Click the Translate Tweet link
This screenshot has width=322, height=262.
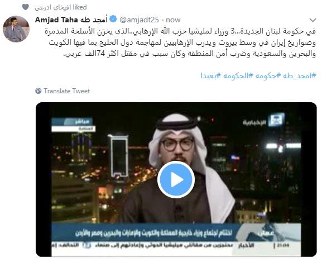pyautogui.click(x=67, y=91)
